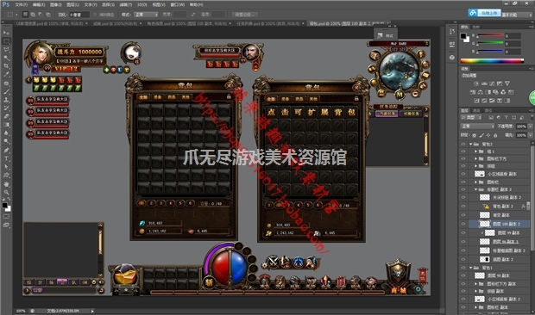Lock all layer attributes with padlock icon
The image size is (535, 315).
point(495,135)
